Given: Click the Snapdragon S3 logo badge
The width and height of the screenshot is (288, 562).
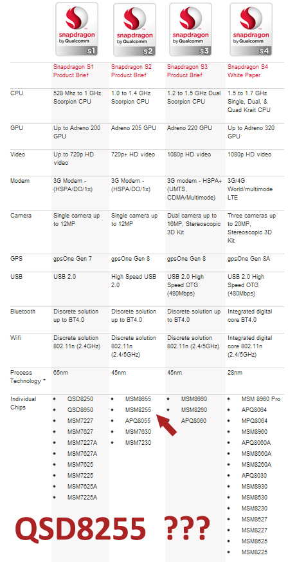Looking at the screenshot, I should tap(190, 30).
